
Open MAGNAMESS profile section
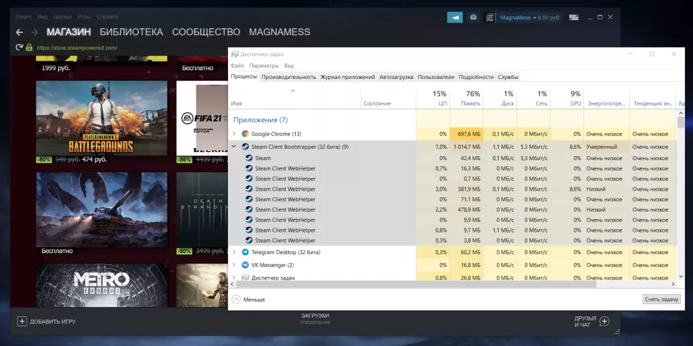280,32
